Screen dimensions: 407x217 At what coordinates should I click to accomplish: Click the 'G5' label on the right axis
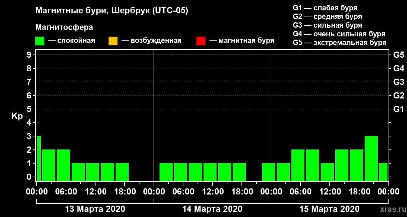click(x=399, y=55)
